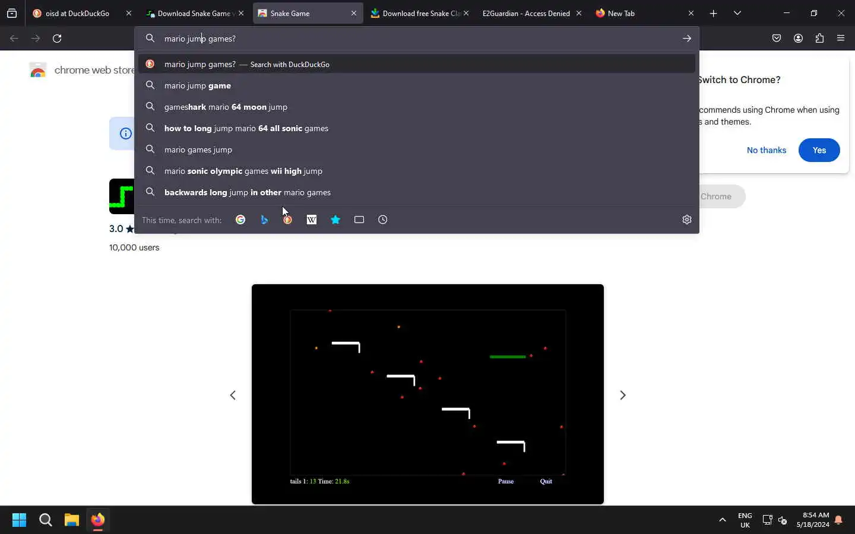Open clock and date 8:54 AM
The image size is (855, 534).
pyautogui.click(x=813, y=520)
